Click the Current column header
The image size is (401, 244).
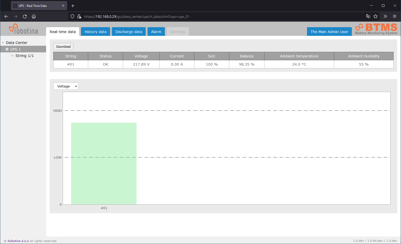coord(177,56)
